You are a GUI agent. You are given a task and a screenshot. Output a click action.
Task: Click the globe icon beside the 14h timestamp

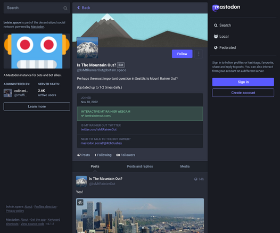point(196,179)
